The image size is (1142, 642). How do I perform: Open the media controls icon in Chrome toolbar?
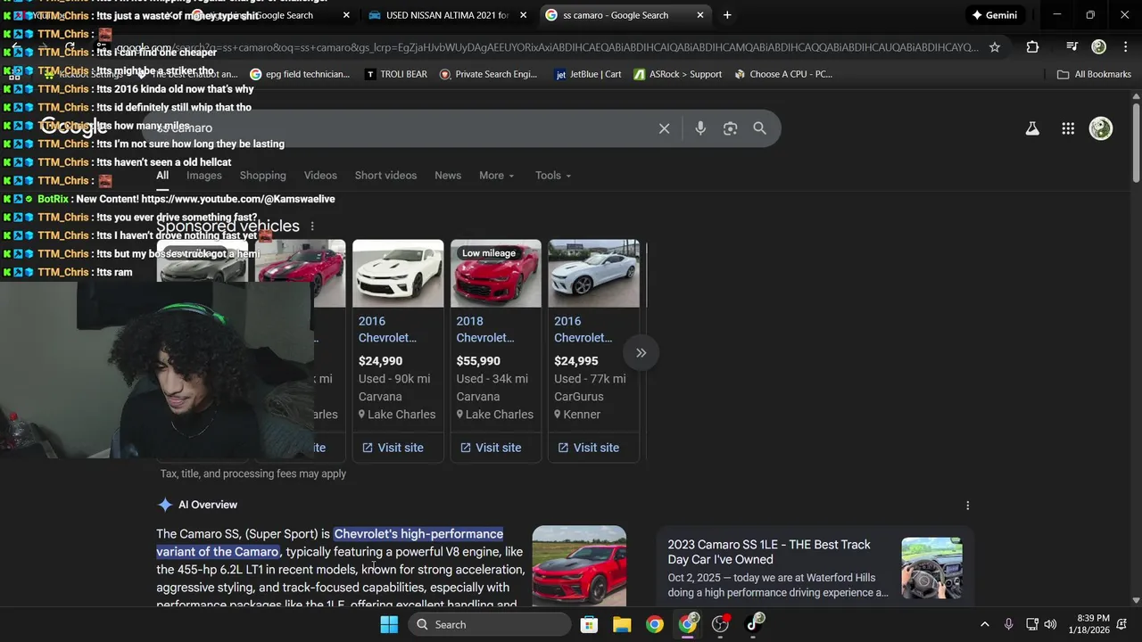pos(1072,47)
